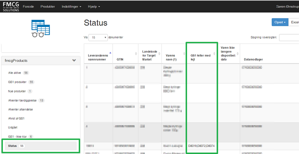Screen dimensions: 299x154
Task: Click the Søgning i oversigten search field
Action: [289, 37]
